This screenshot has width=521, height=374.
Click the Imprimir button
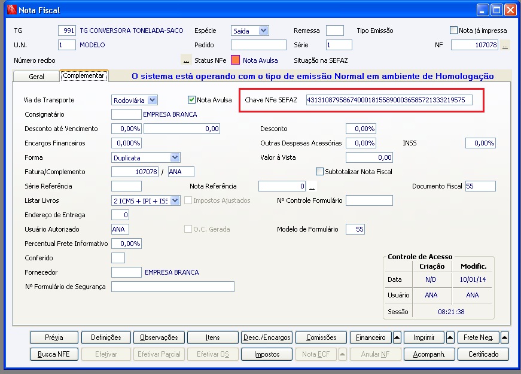coord(424,337)
